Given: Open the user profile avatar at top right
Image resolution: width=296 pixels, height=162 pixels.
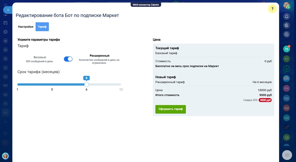Looking at the screenshot, I should tap(286, 5).
